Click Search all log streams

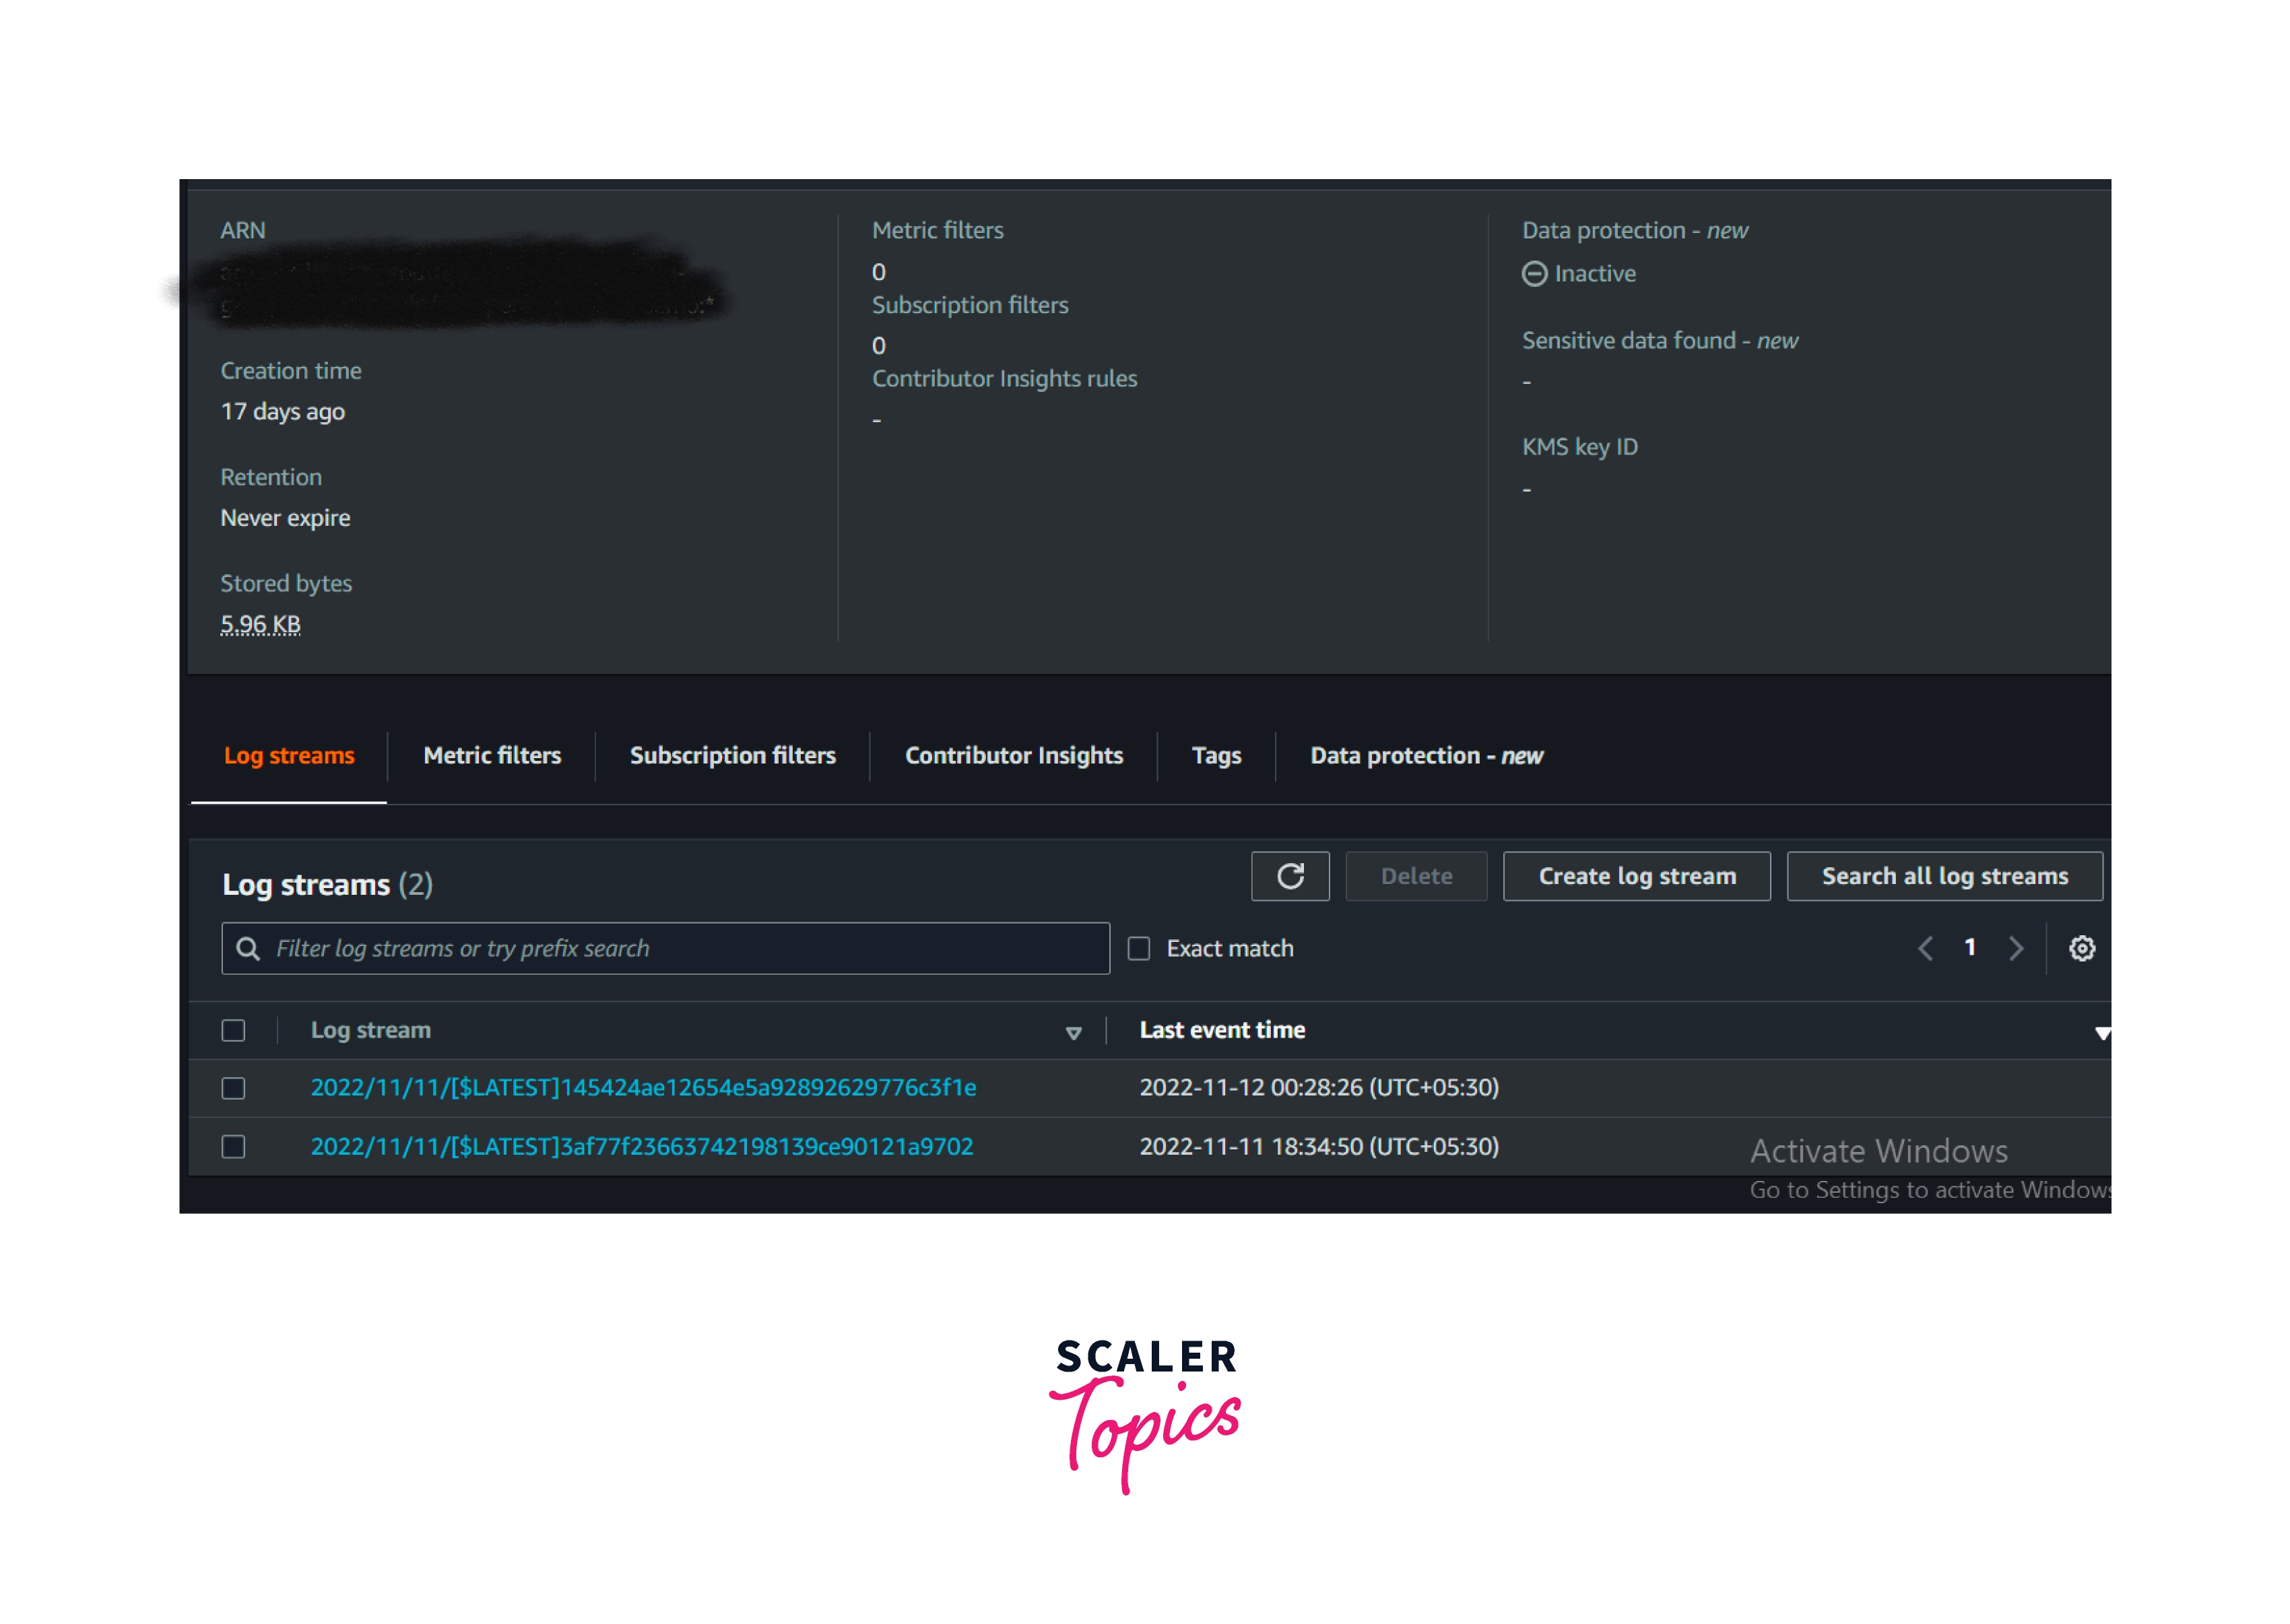click(1944, 876)
